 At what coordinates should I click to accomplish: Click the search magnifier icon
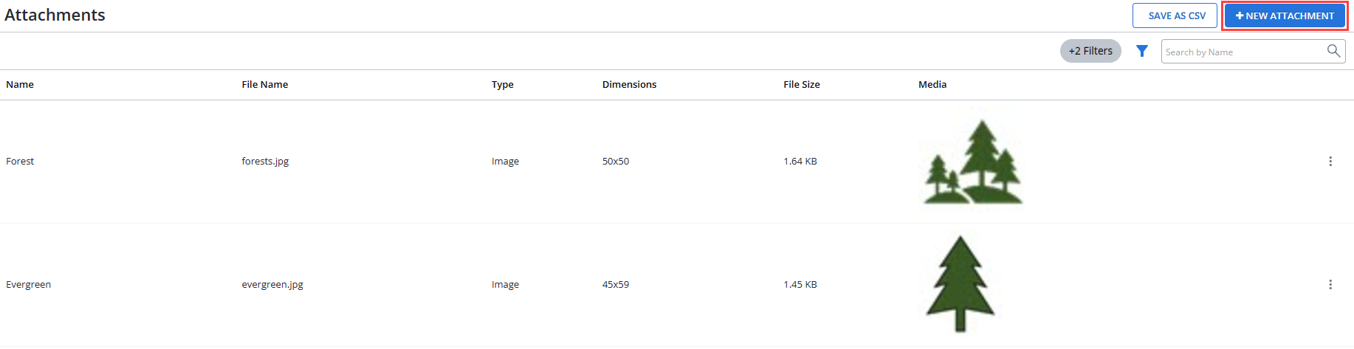(1333, 51)
